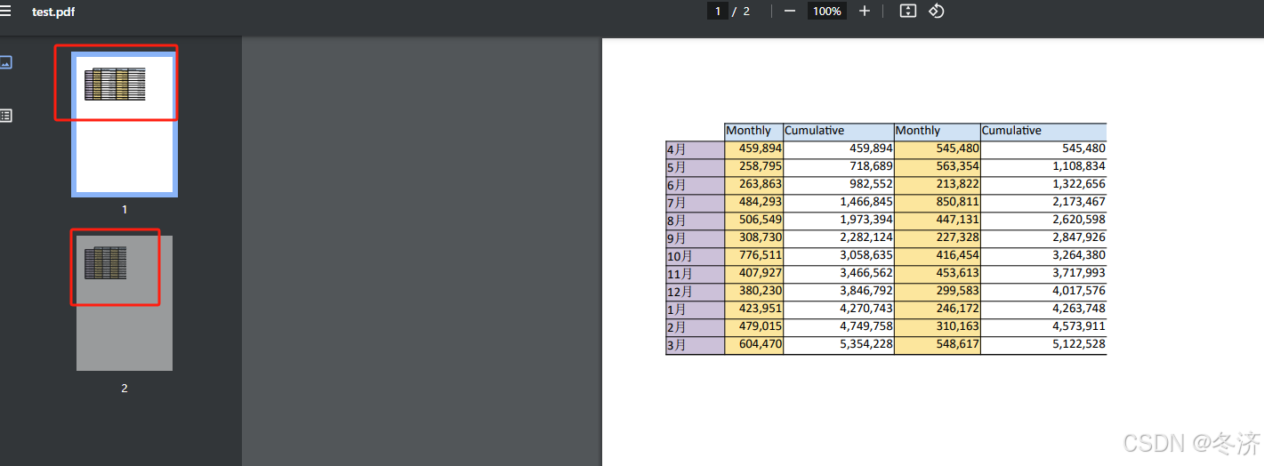Select the document outline icon in sidebar

coord(5,115)
